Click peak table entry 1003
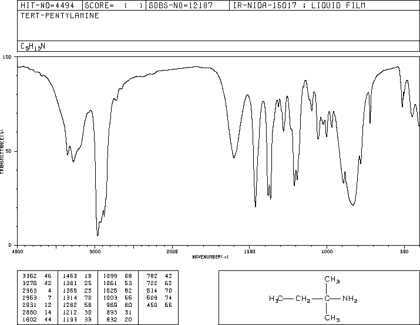 [110, 297]
